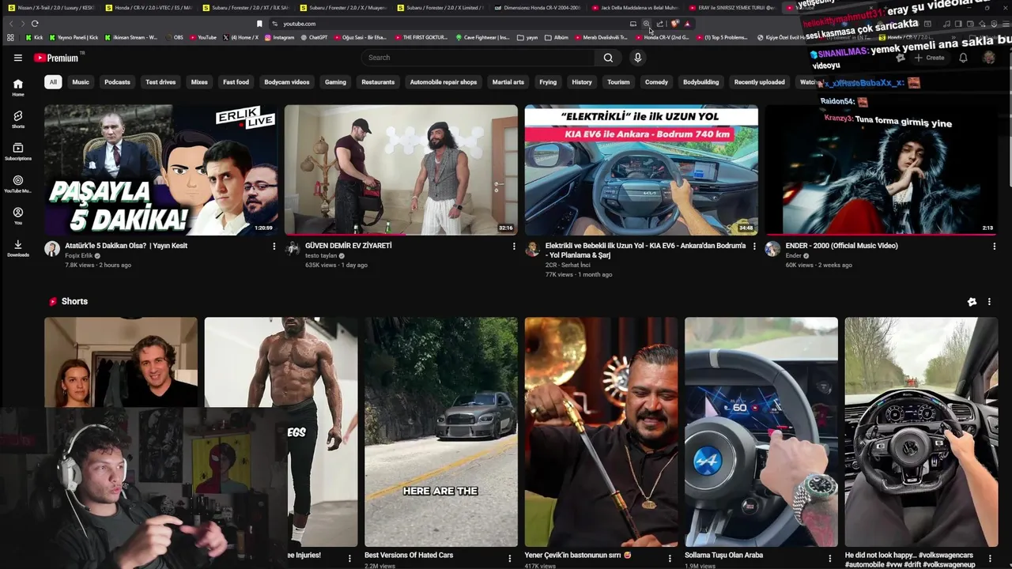Filter feed by Music chip
The image size is (1012, 569).
click(x=81, y=82)
